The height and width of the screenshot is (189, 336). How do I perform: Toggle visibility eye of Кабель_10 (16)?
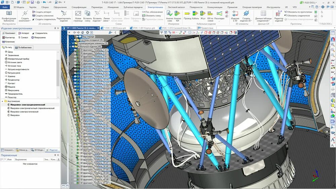click(x=75, y=80)
